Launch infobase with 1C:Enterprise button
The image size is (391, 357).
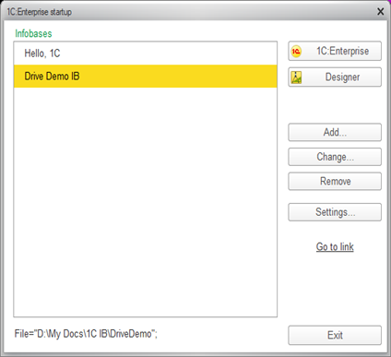335,51
